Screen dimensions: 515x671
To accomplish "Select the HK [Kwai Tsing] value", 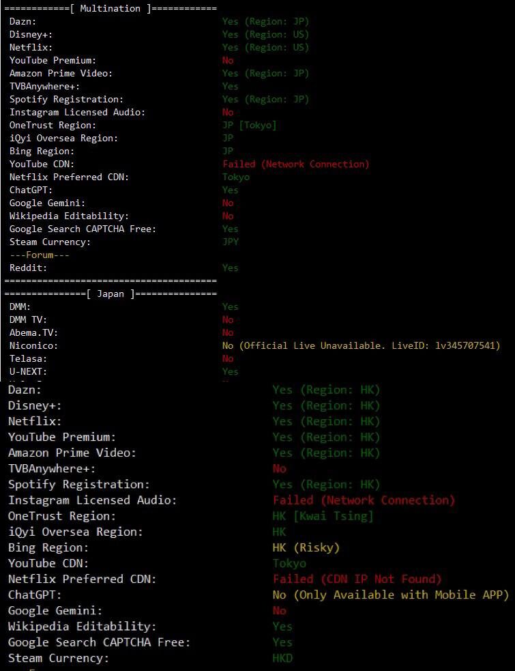I will tap(323, 516).
